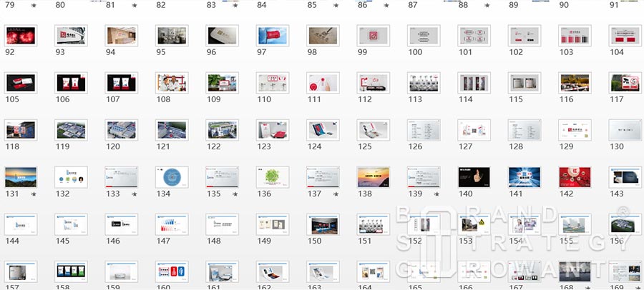This screenshot has height=290, width=644.
Task: Select slide 131 sunrise landscape thumbnail
Action: click(20, 176)
